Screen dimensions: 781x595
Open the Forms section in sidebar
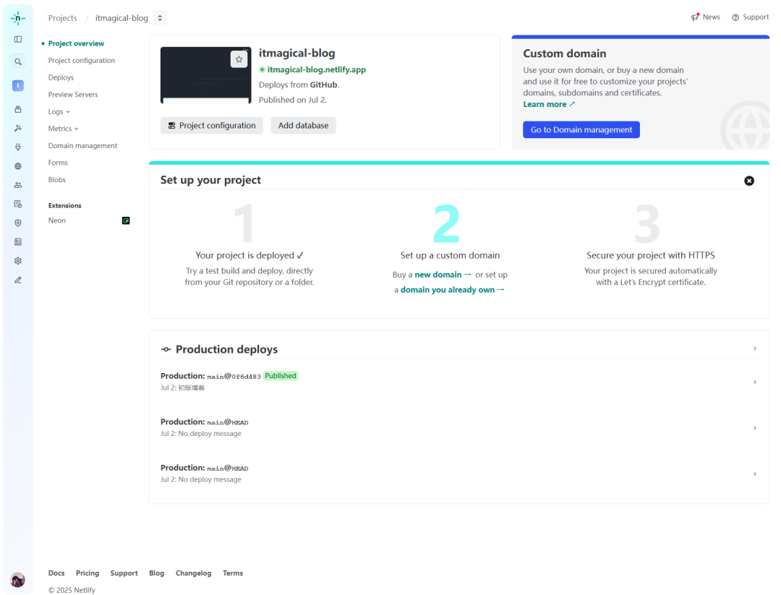pyautogui.click(x=56, y=162)
